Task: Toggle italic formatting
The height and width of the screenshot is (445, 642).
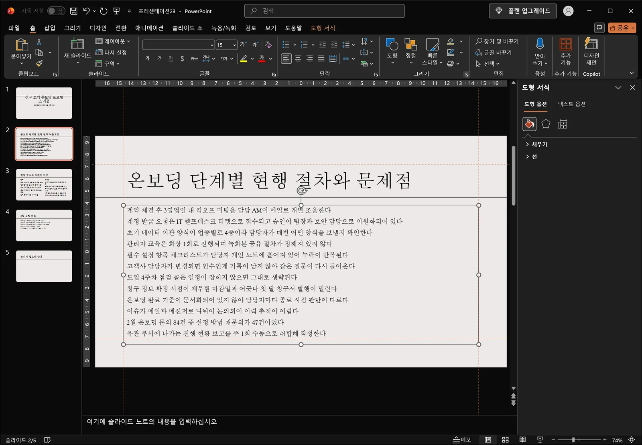Action: point(159,59)
